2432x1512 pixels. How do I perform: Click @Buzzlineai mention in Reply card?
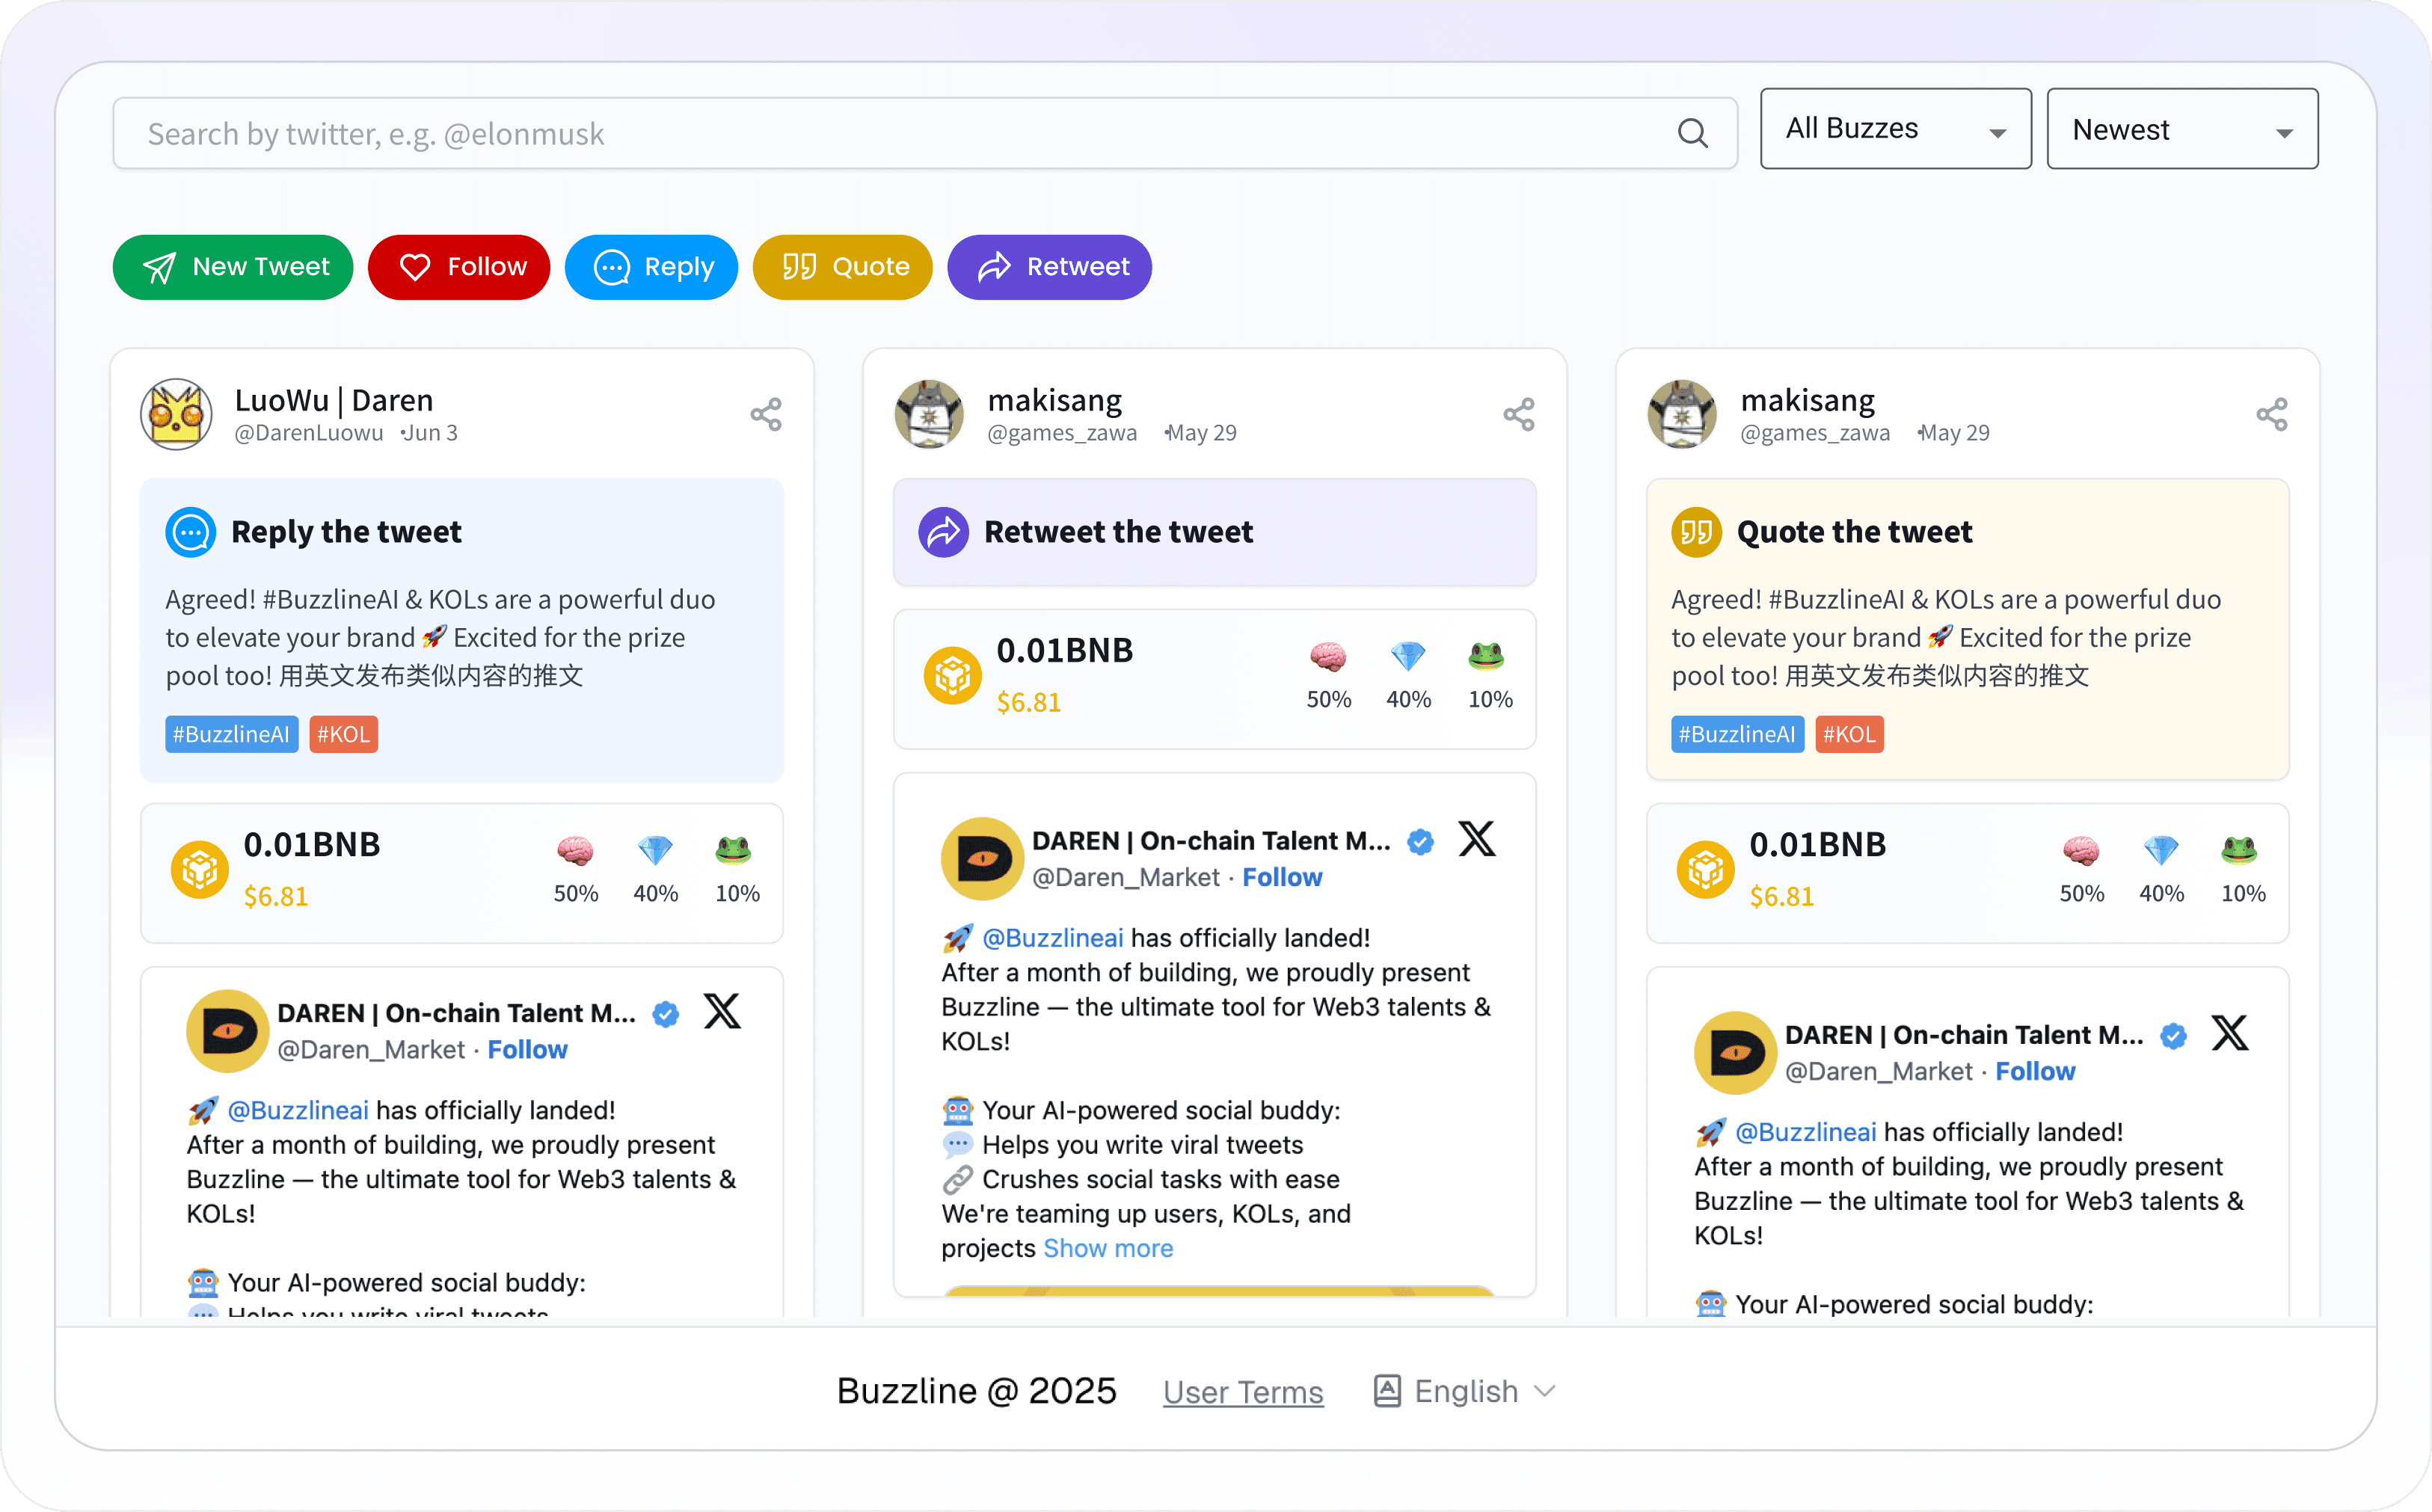[x=298, y=1110]
